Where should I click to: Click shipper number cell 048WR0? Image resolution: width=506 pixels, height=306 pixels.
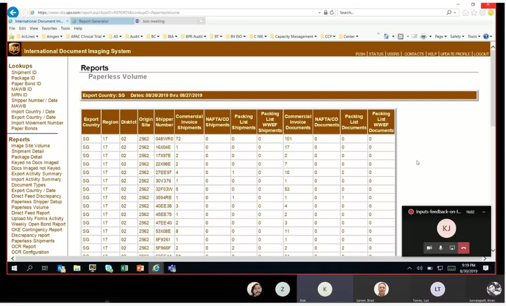pos(164,139)
